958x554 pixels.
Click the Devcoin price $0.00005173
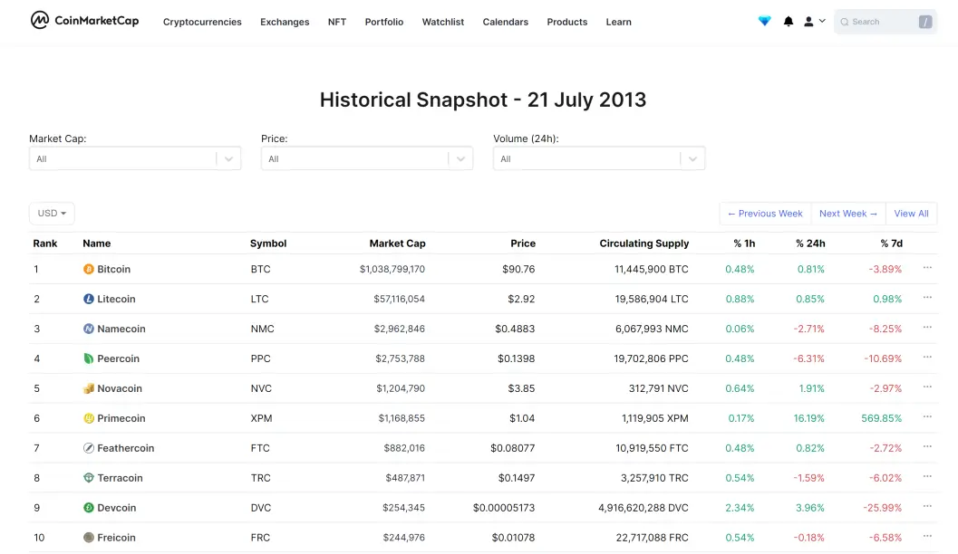[x=503, y=508]
